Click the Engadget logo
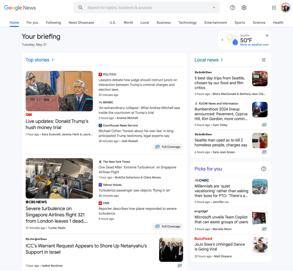Image resolution: width=293 pixels, height=271 pixels. tap(201, 211)
